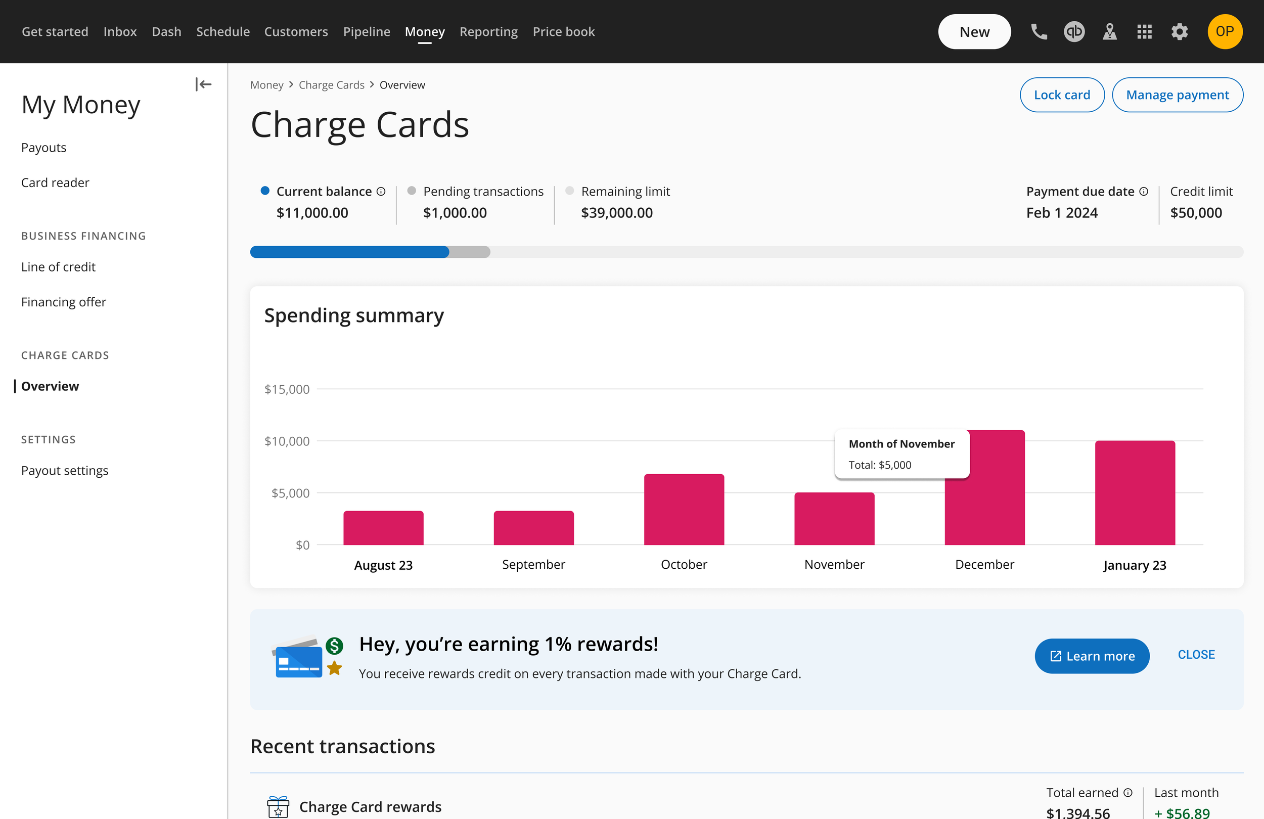Click Learn more on rewards banner

1092,657
